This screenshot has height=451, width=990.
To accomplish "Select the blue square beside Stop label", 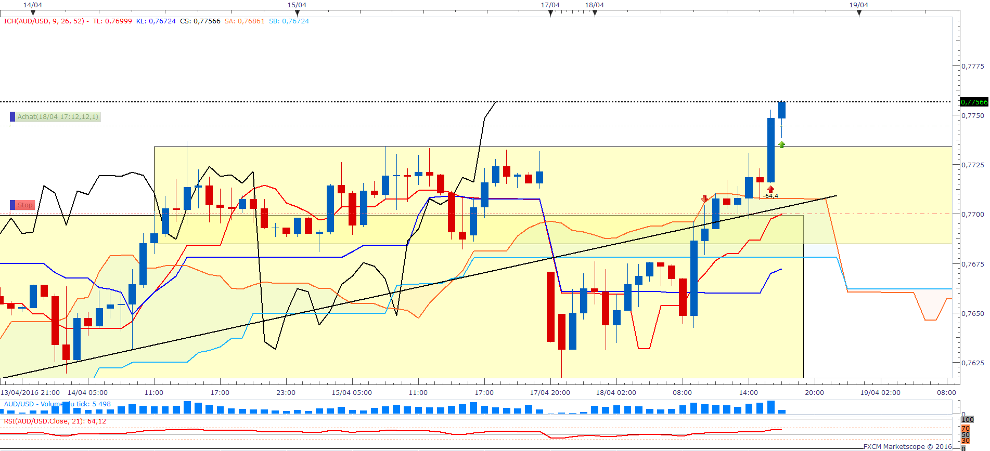I will point(12,205).
